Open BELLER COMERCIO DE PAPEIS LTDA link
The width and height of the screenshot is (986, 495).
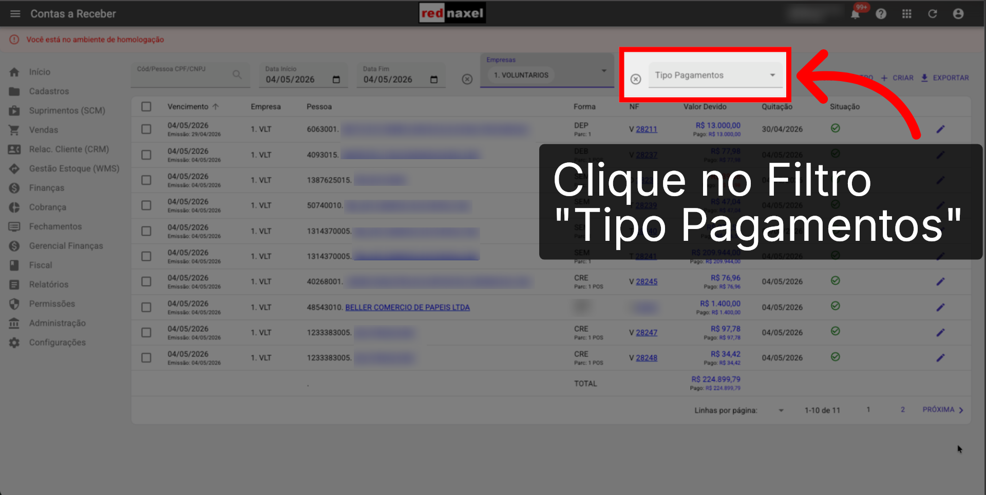[x=407, y=308]
